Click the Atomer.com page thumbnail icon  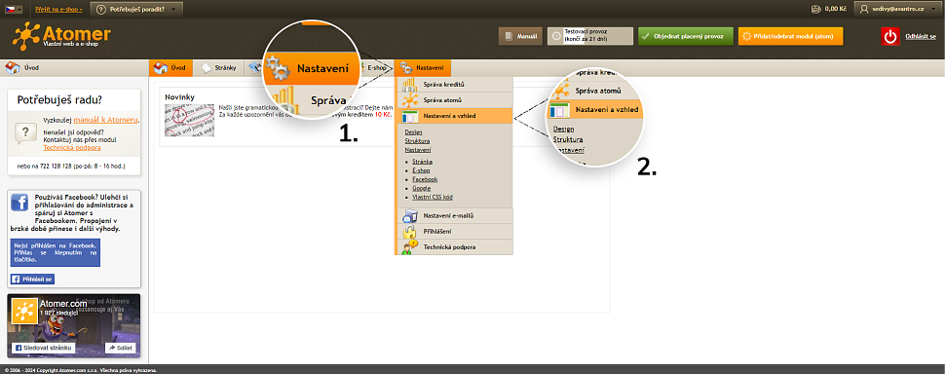click(24, 311)
